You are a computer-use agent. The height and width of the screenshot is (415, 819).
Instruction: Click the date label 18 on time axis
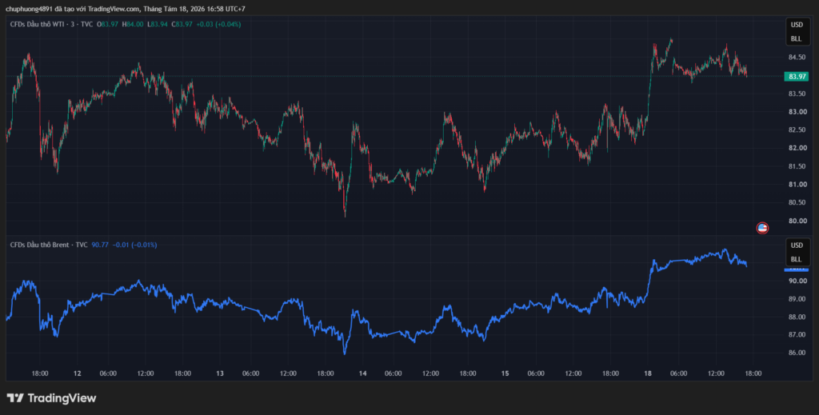coord(648,373)
